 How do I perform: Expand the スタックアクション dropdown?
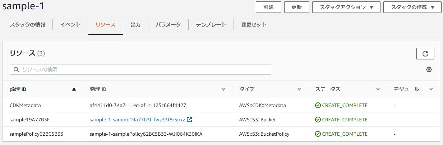(346, 7)
